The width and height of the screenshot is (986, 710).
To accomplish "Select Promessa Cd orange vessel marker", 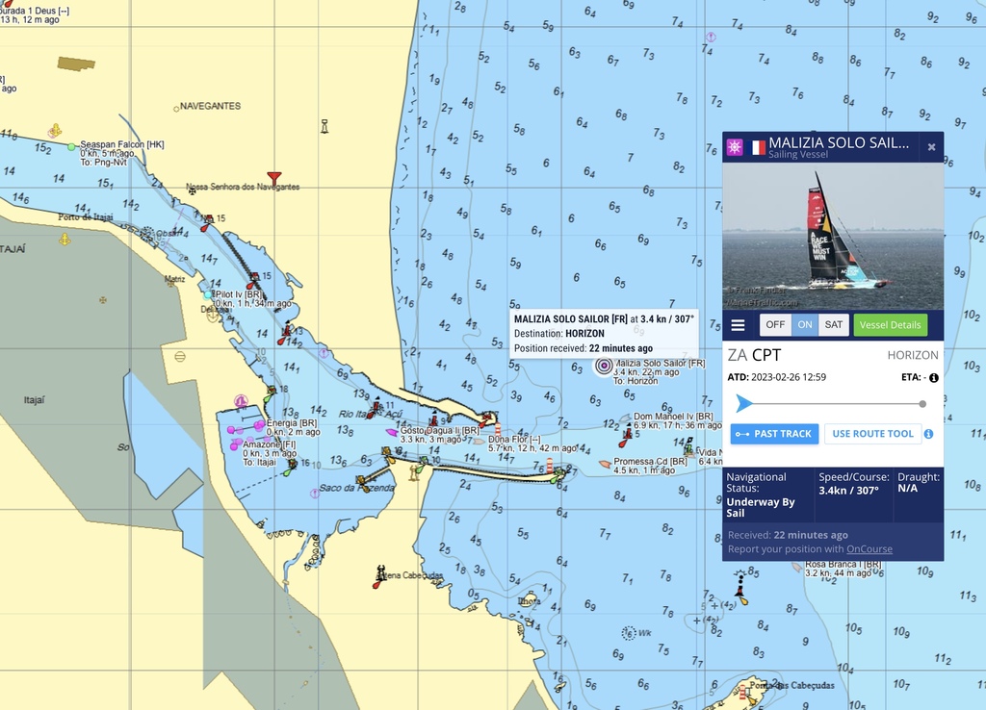I will 605,464.
